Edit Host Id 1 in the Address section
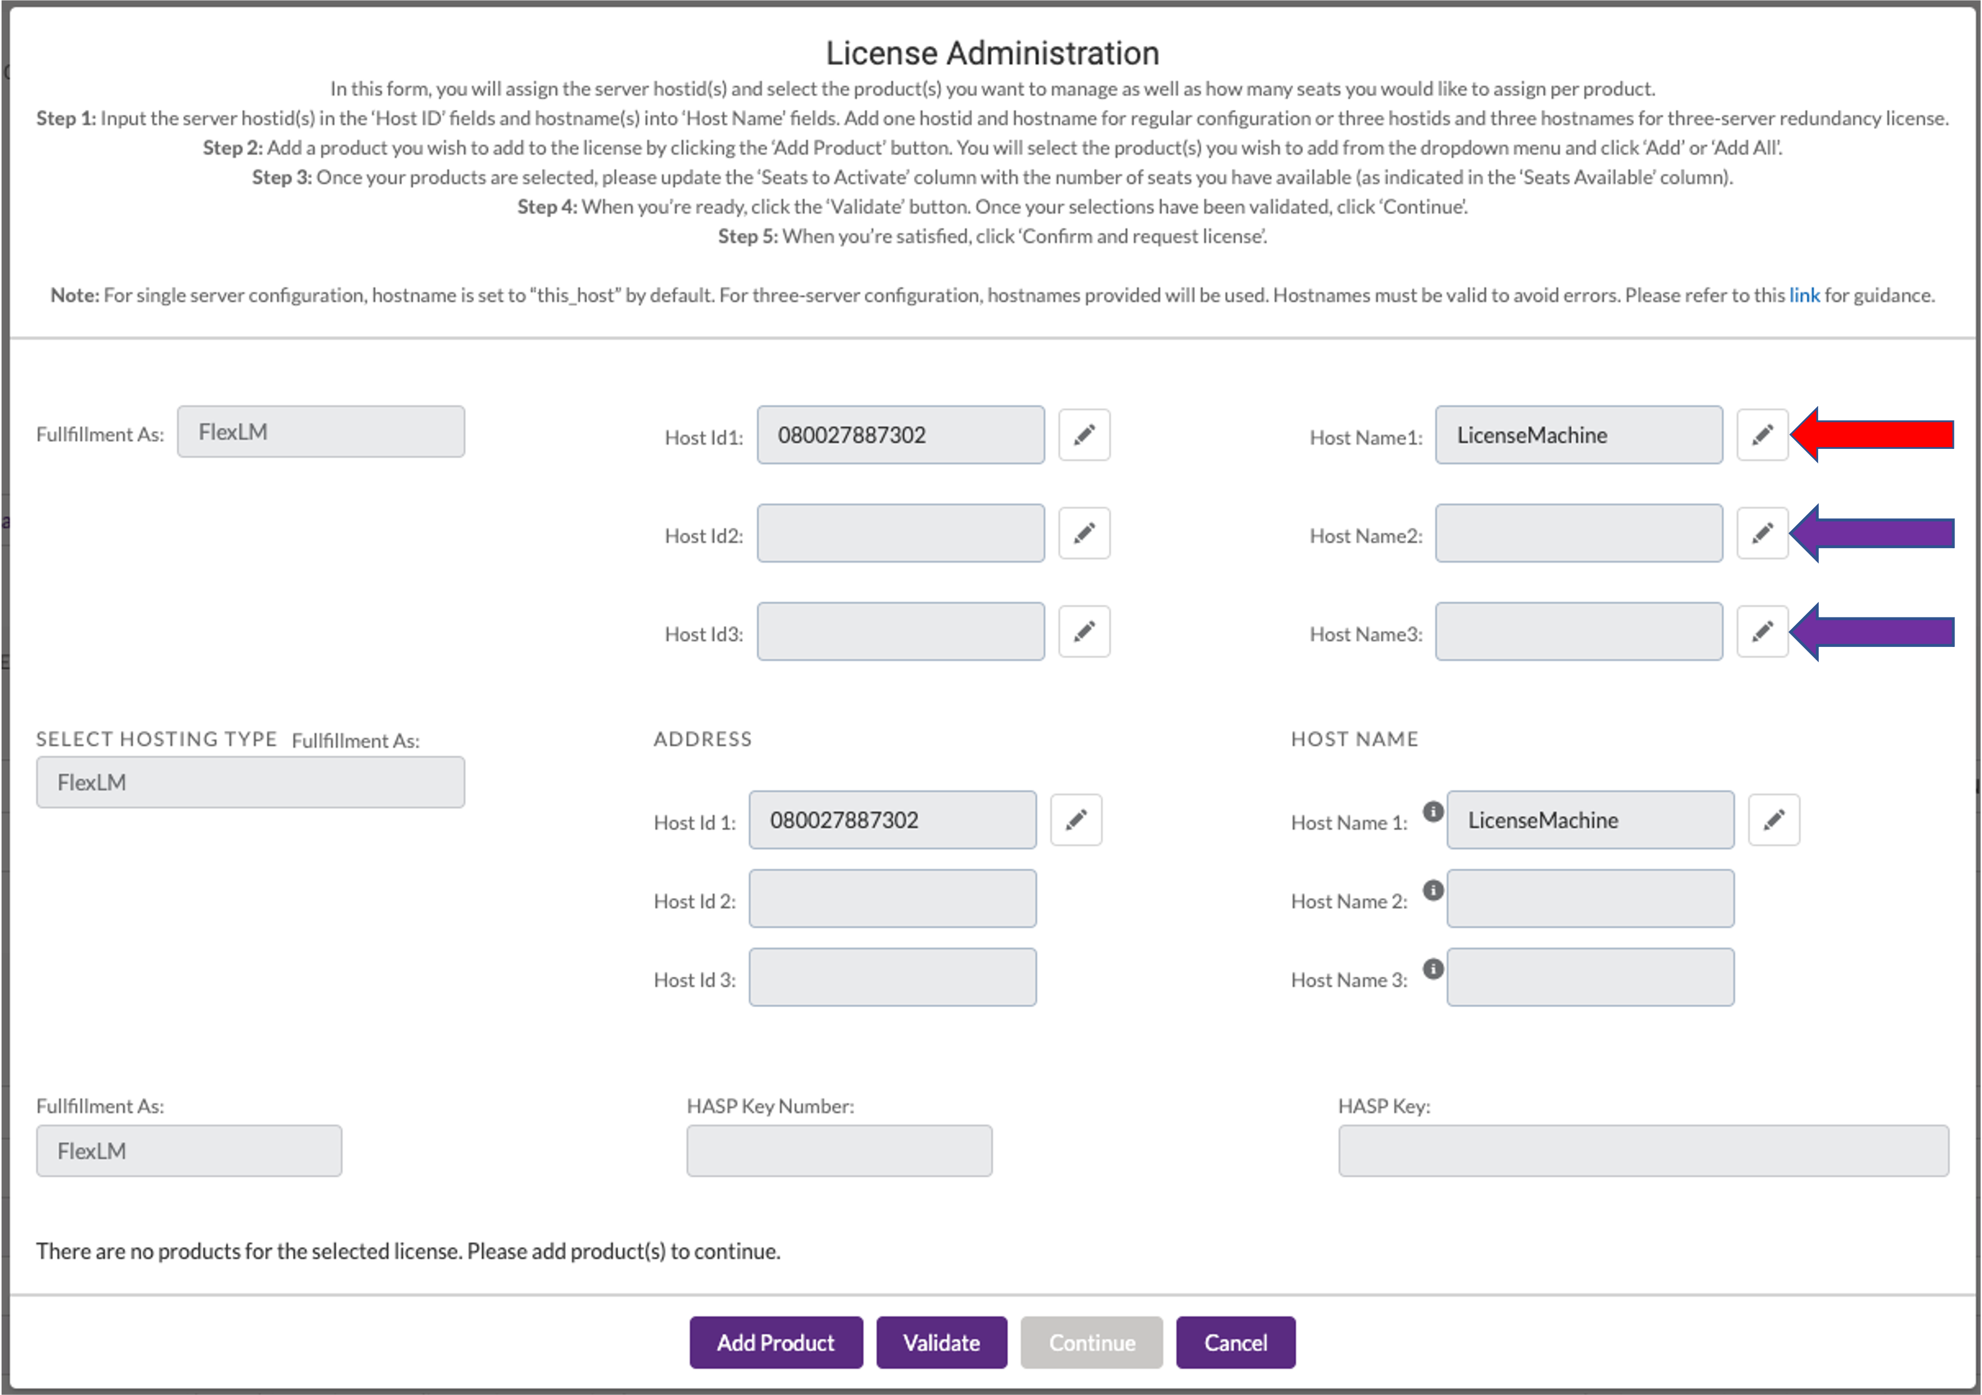 (x=1075, y=819)
